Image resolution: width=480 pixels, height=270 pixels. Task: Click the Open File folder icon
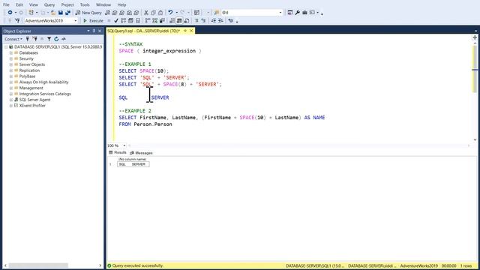(x=53, y=13)
